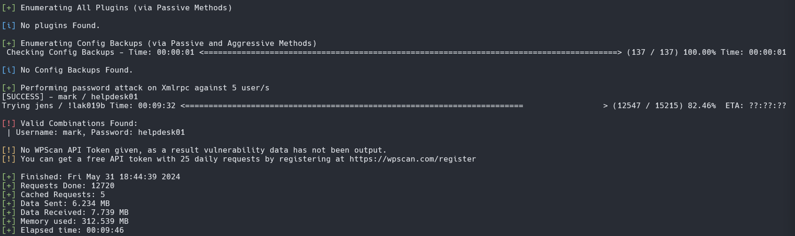
Task: Click the Username: mark, Password: helpdesk01 line
Action: [x=96, y=133]
